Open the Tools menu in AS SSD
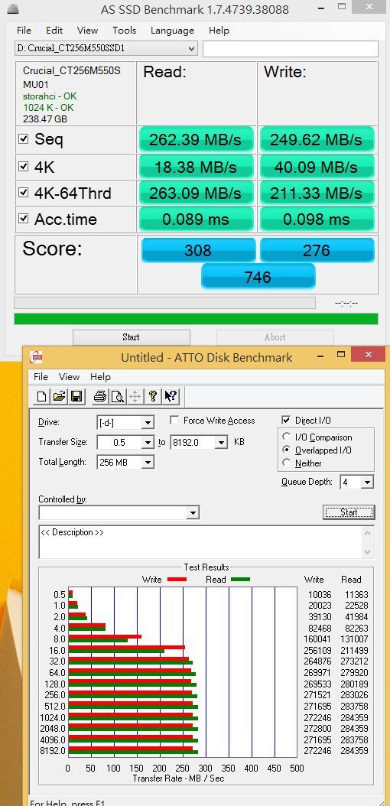Screen dimensions: 390x806 pyautogui.click(x=125, y=31)
